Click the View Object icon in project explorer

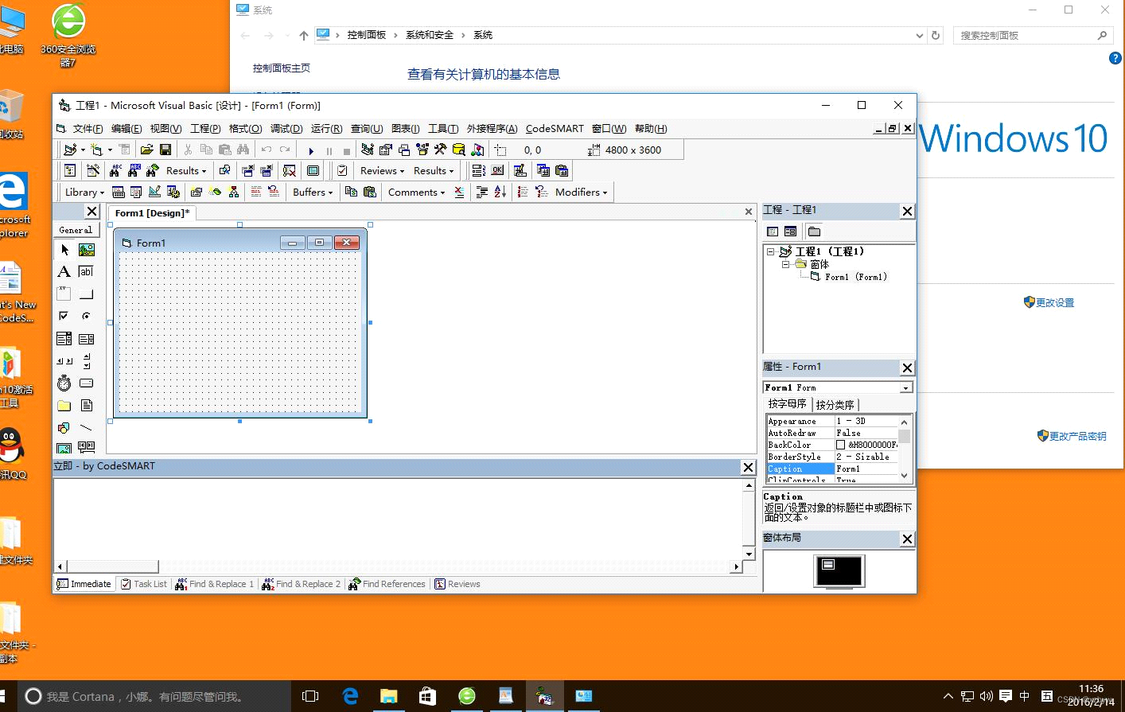tap(789, 231)
